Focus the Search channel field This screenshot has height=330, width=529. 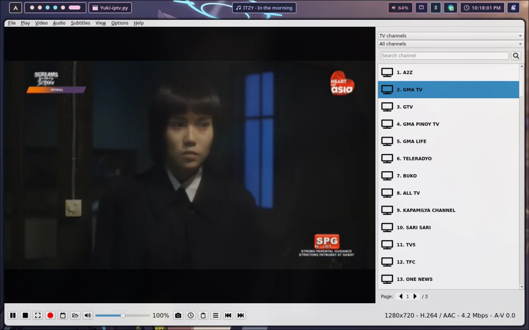point(445,56)
